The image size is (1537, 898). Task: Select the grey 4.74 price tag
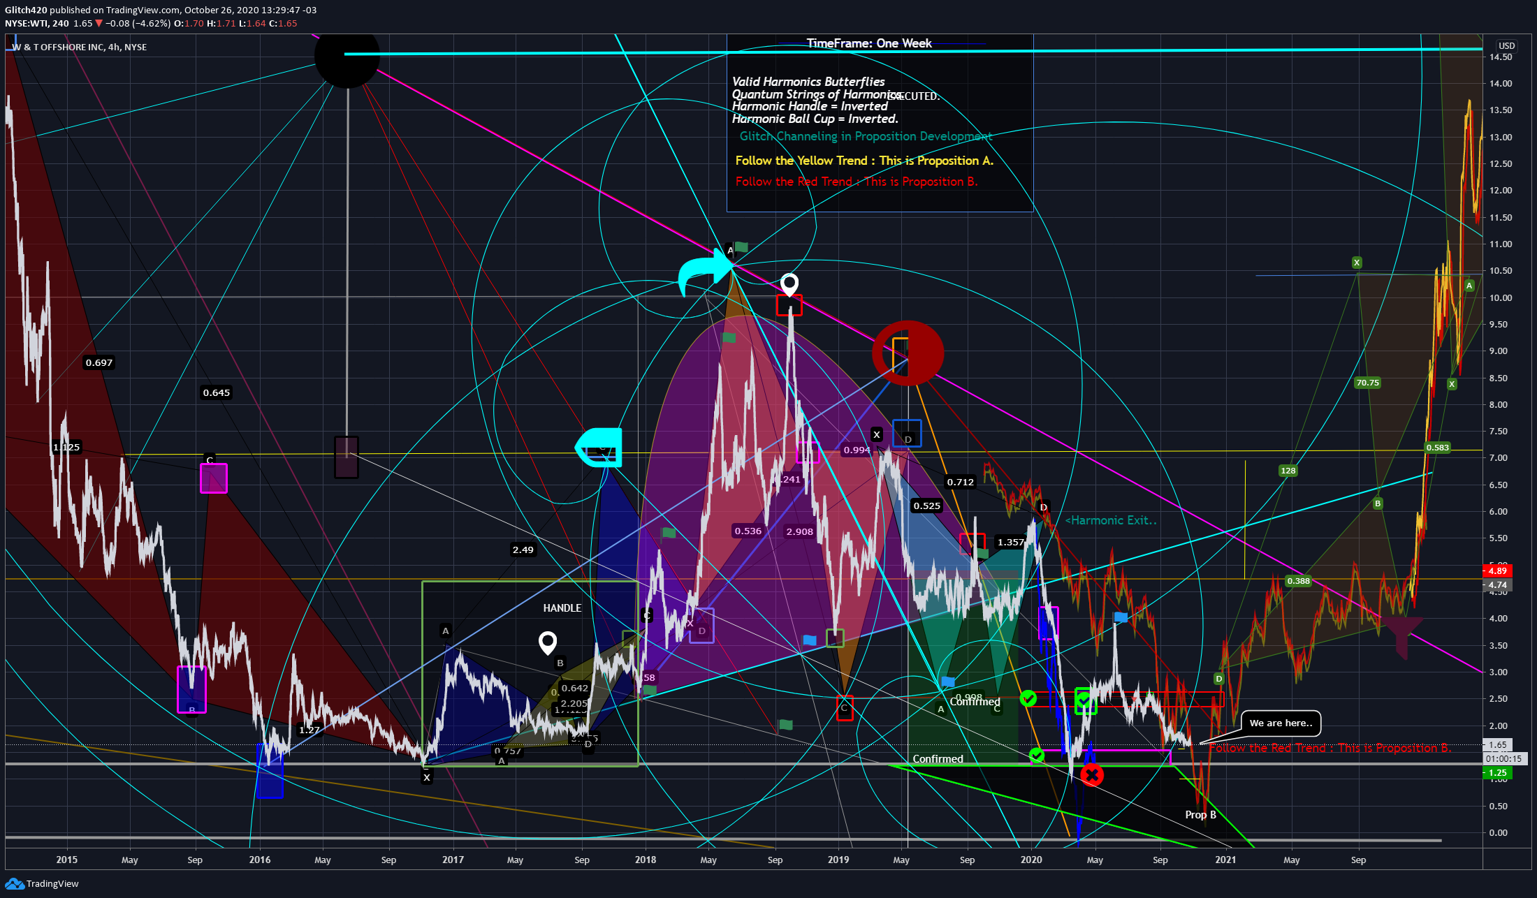(1497, 585)
